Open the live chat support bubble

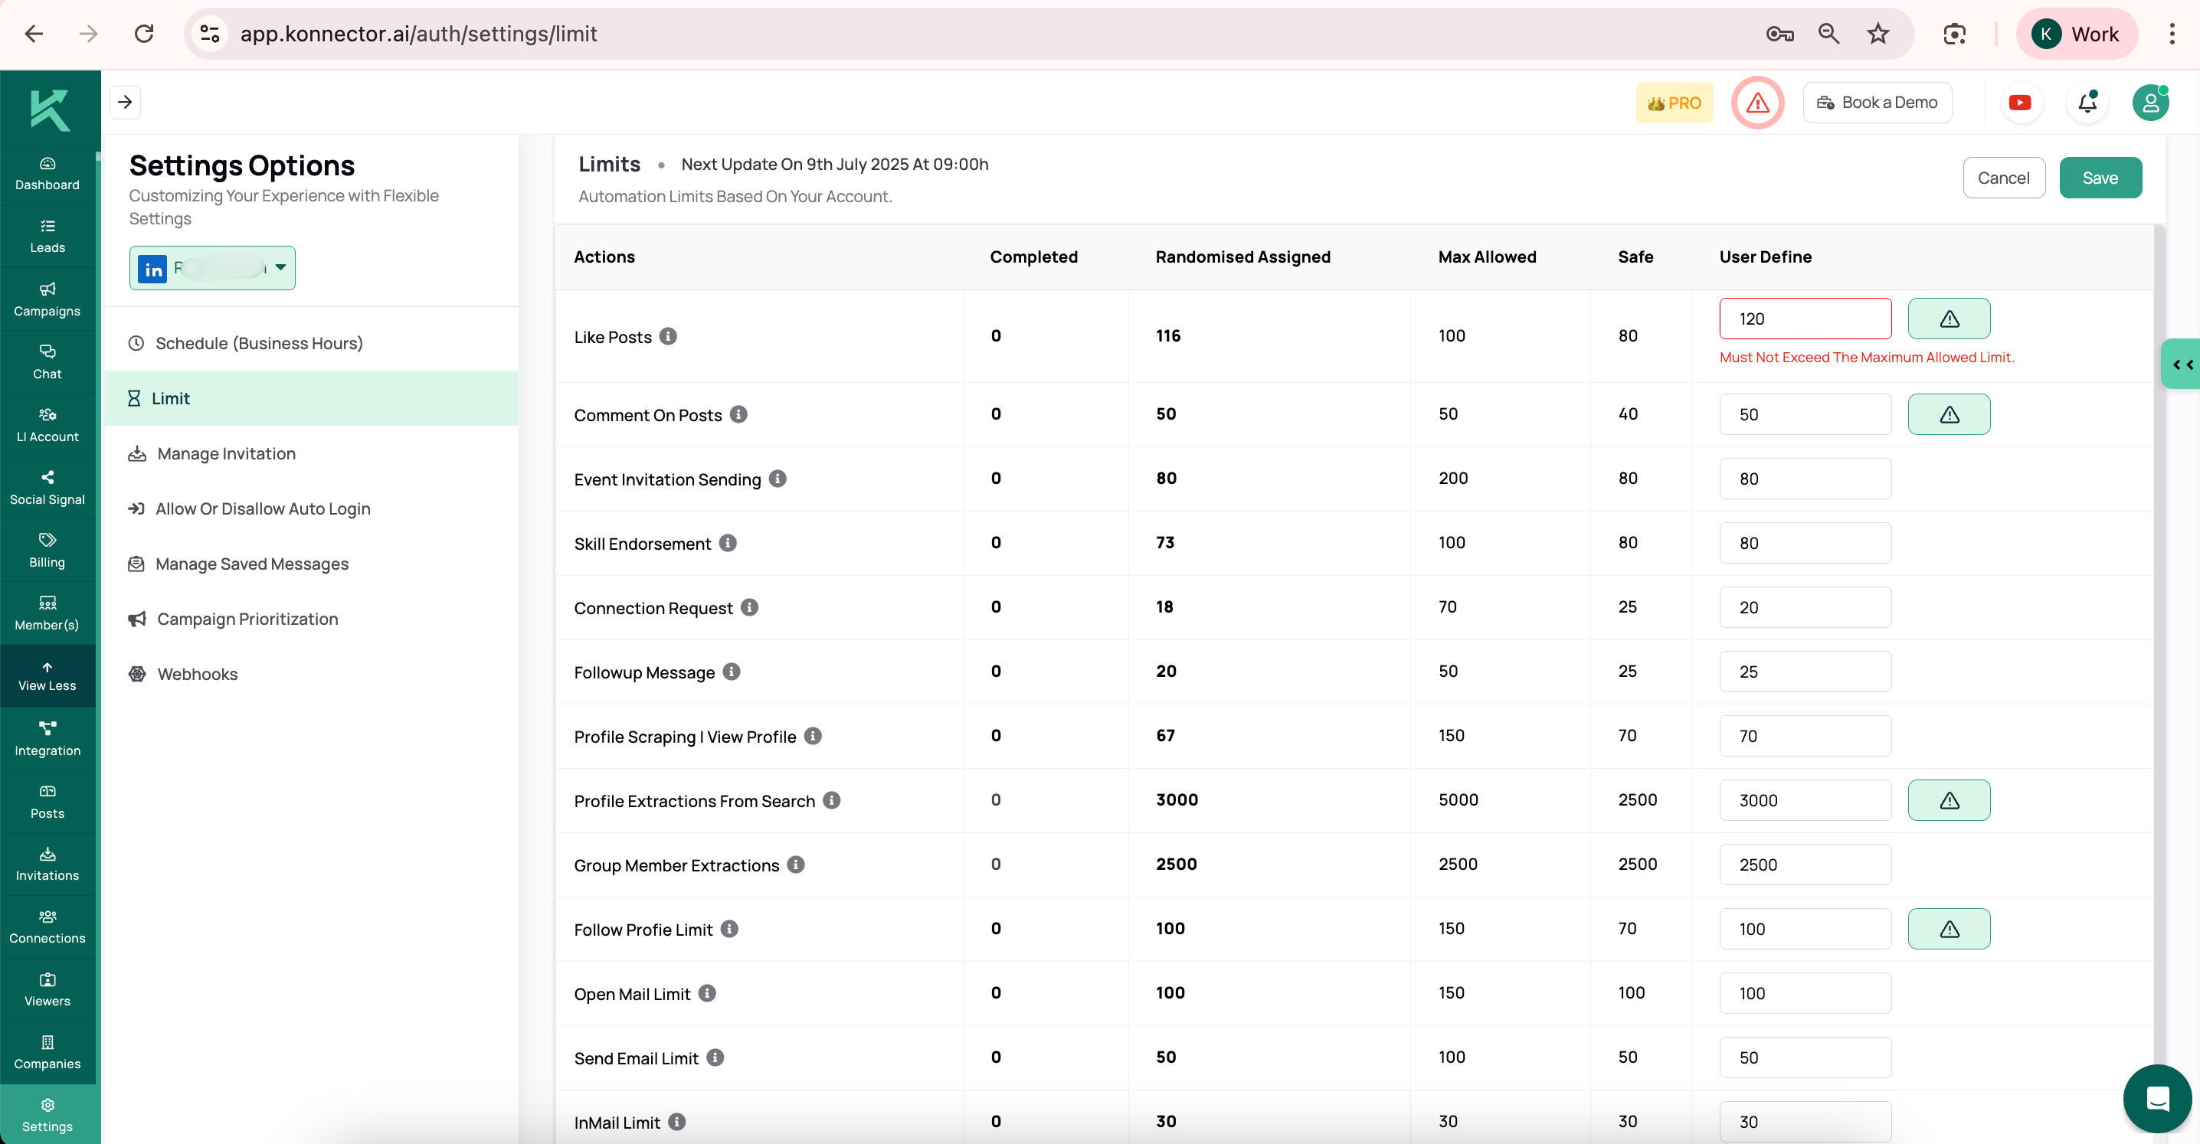[2156, 1098]
